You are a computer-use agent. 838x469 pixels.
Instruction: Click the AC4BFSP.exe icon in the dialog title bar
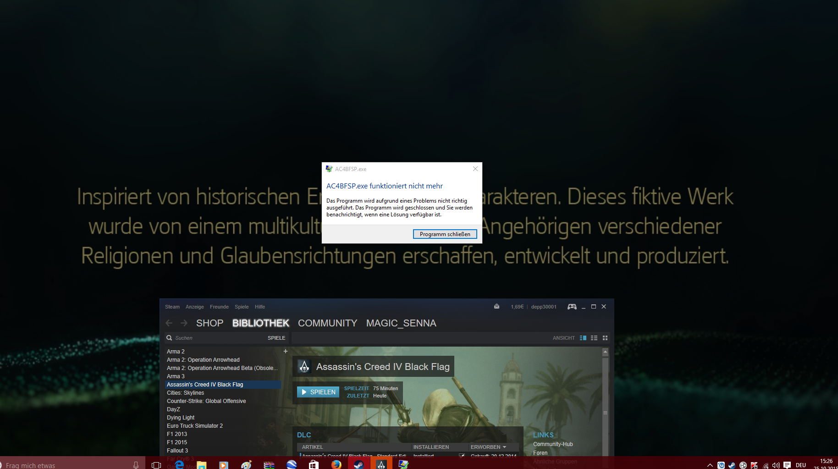(x=329, y=169)
